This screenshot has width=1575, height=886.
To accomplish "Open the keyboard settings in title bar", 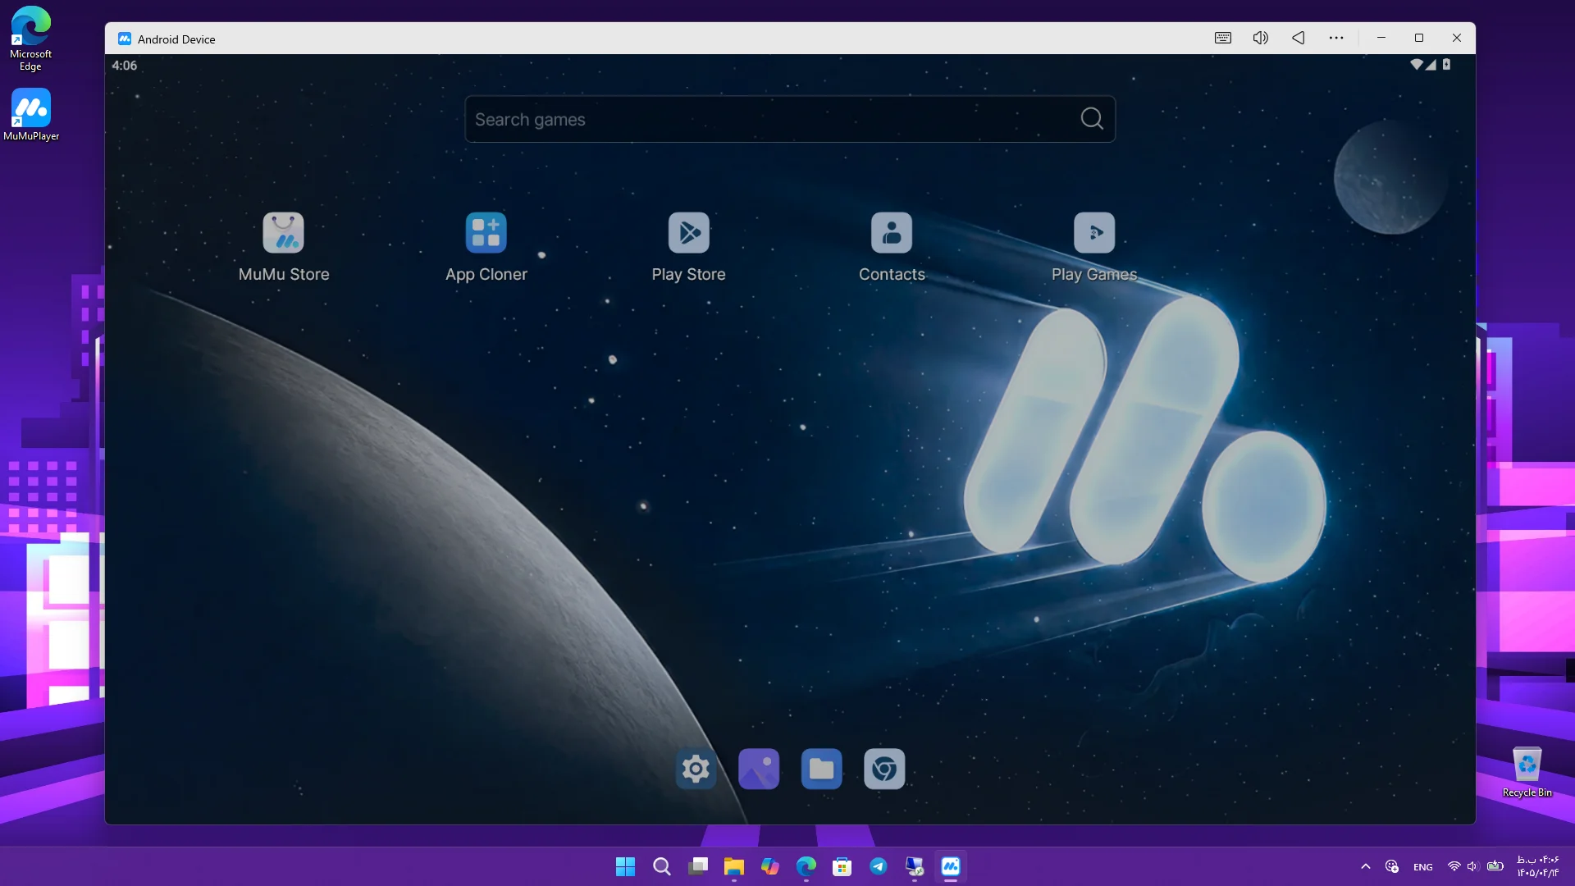I will [1223, 38].
